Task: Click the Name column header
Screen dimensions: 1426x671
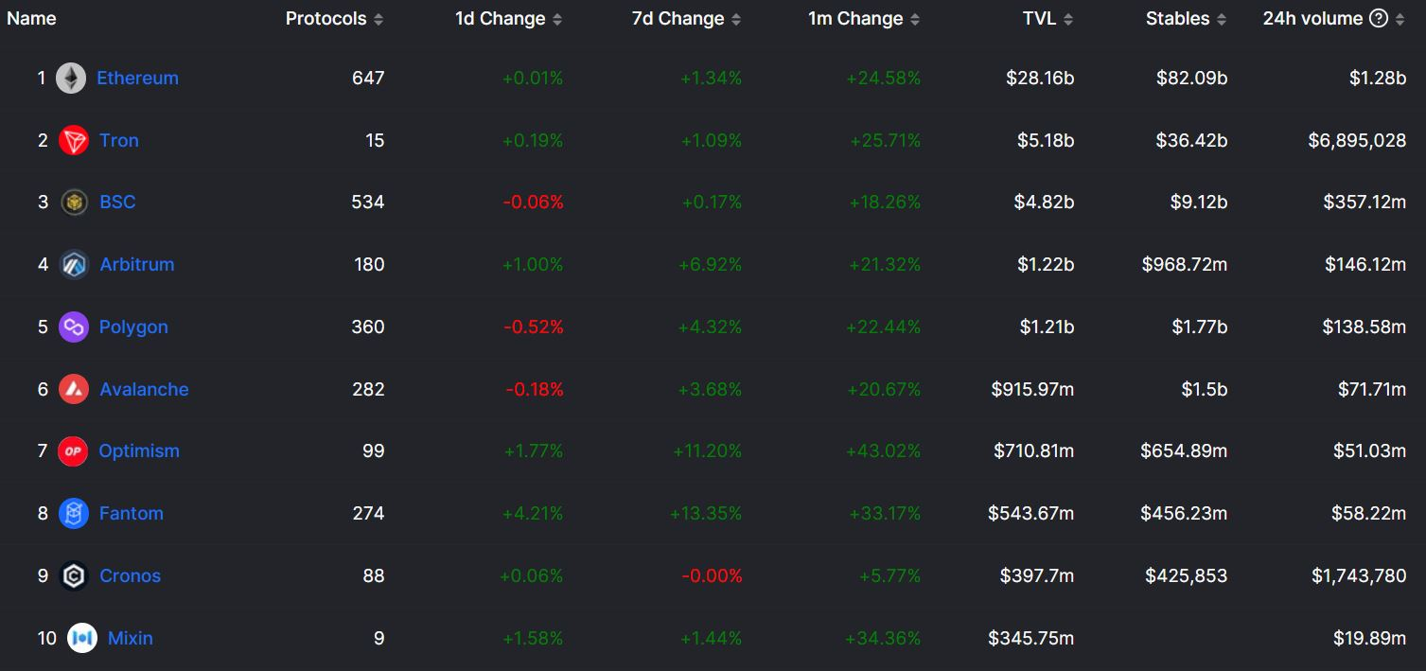Action: point(32,19)
